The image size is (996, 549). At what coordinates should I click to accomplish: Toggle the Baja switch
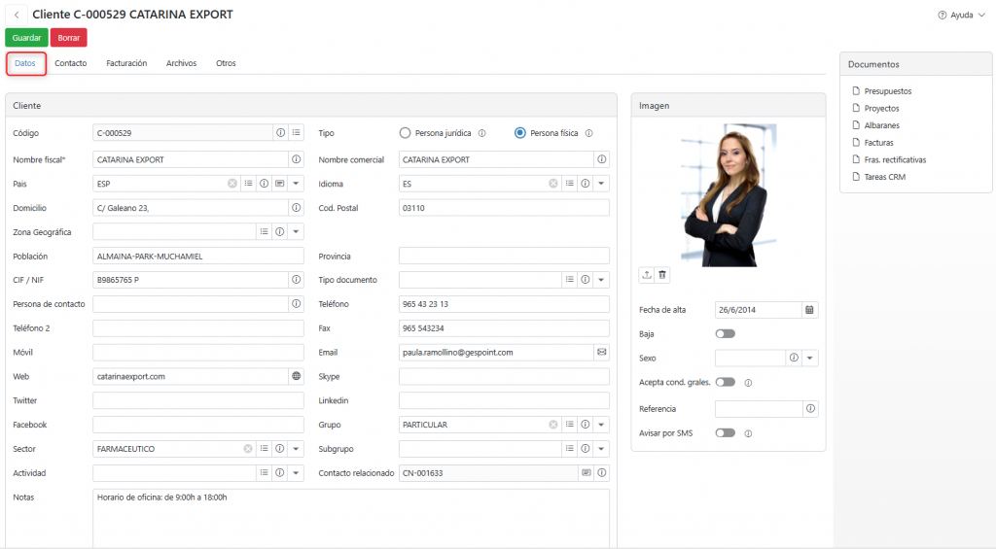click(725, 333)
